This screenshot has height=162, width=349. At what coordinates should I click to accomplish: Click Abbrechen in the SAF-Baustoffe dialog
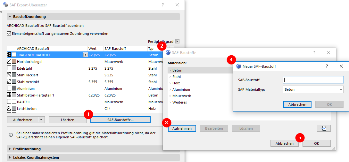[285, 143]
